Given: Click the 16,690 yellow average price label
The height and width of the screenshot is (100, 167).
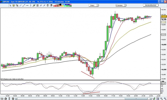Looking at the screenshot, I should [164, 22].
